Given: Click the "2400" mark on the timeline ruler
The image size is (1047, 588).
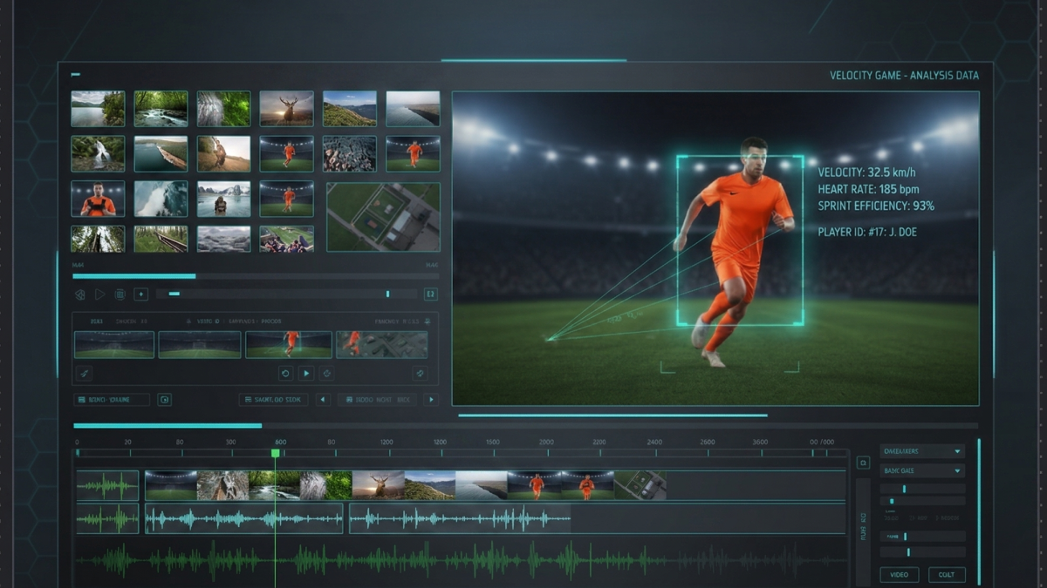Looking at the screenshot, I should (x=654, y=443).
